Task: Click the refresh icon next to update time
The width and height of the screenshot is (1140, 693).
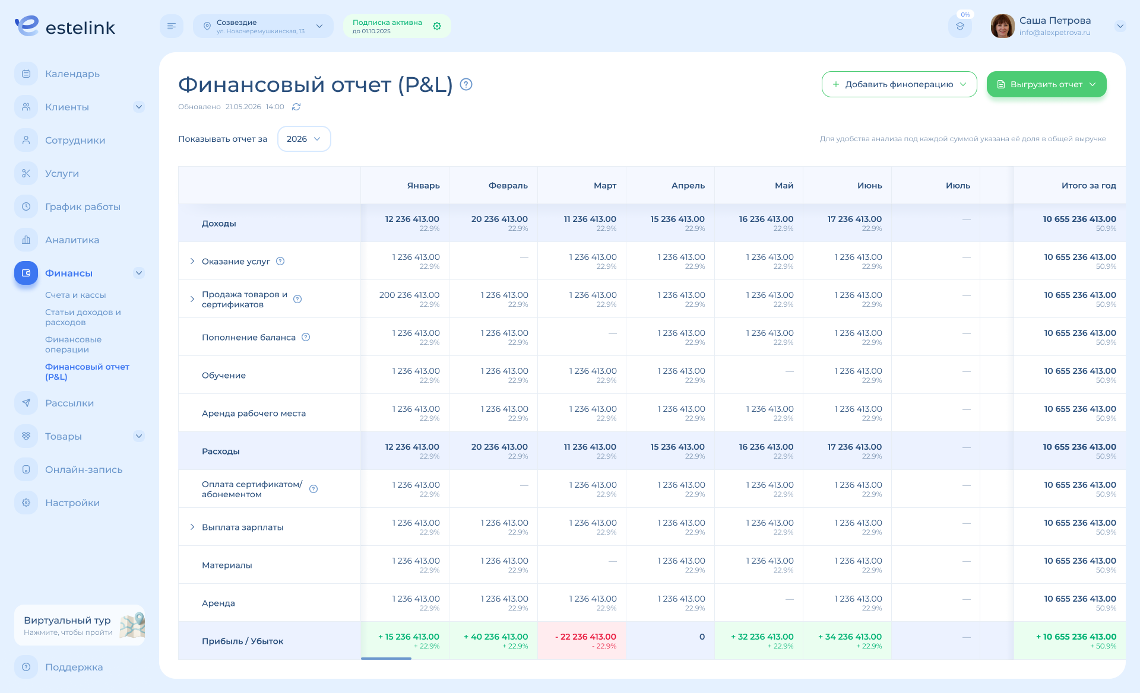Action: pos(296,107)
